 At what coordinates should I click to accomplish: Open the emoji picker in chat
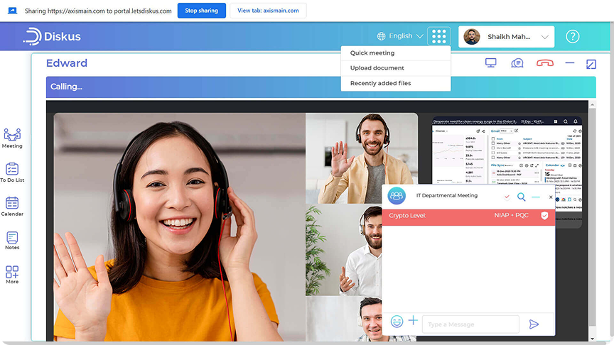397,322
